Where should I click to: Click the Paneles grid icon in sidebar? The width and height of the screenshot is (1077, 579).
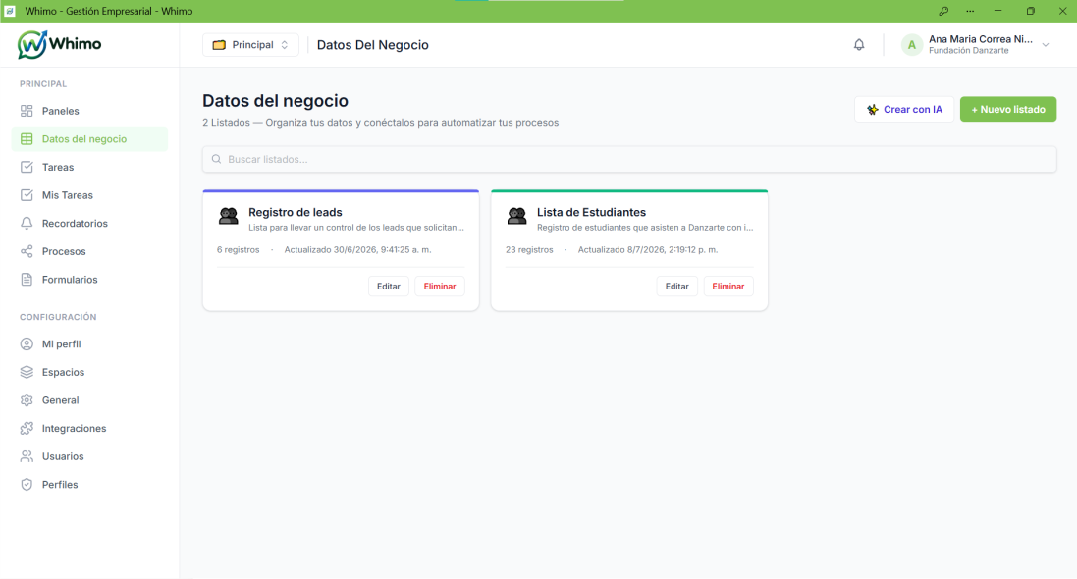tap(27, 111)
